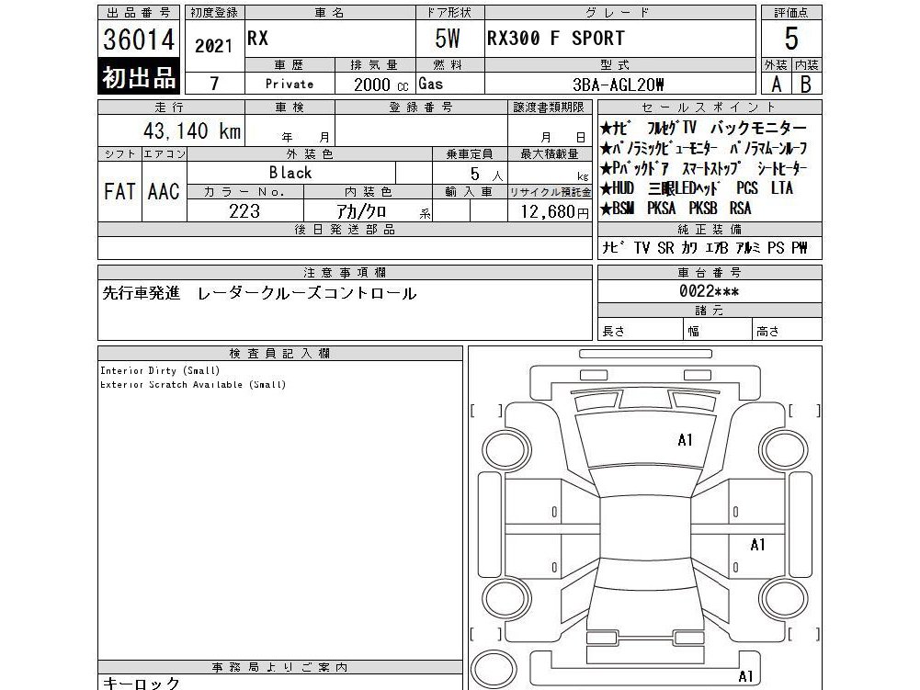Click the model code 3BA-AGL20W
Screen dimensions: 920x690
point(619,85)
